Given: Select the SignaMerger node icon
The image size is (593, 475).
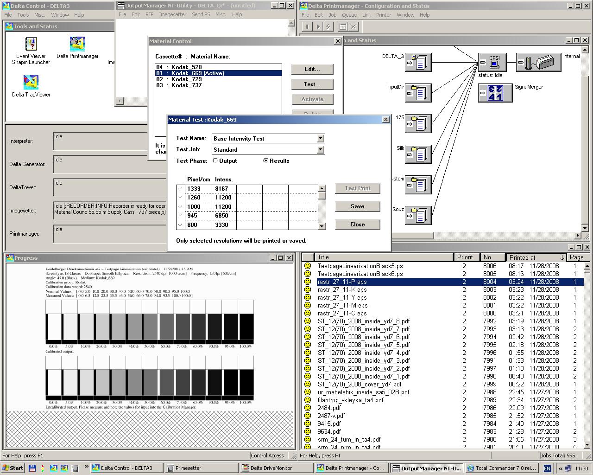Looking at the screenshot, I should point(495,93).
